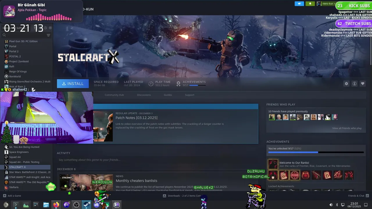Screen dimensions: 372x209
Task: Select the red ring achievement icon
Action: click(305, 175)
